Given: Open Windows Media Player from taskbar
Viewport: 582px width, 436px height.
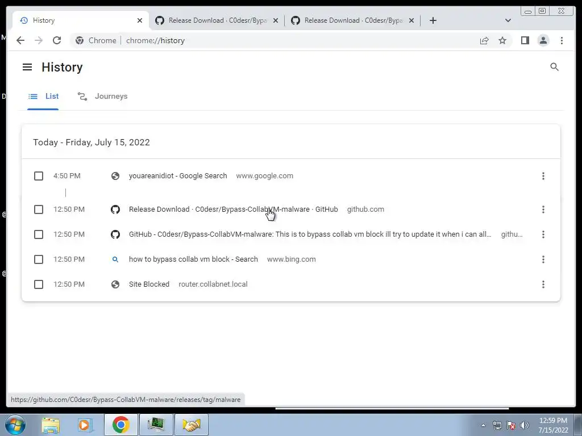Looking at the screenshot, I should 84,425.
